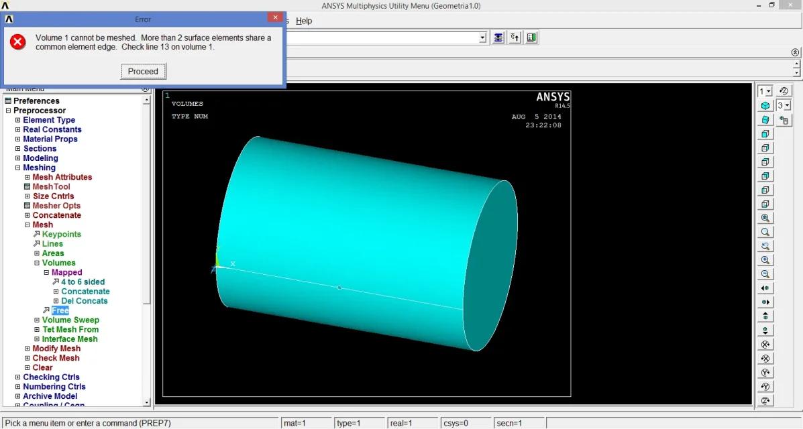Expand Modify Mesh

[27, 349]
